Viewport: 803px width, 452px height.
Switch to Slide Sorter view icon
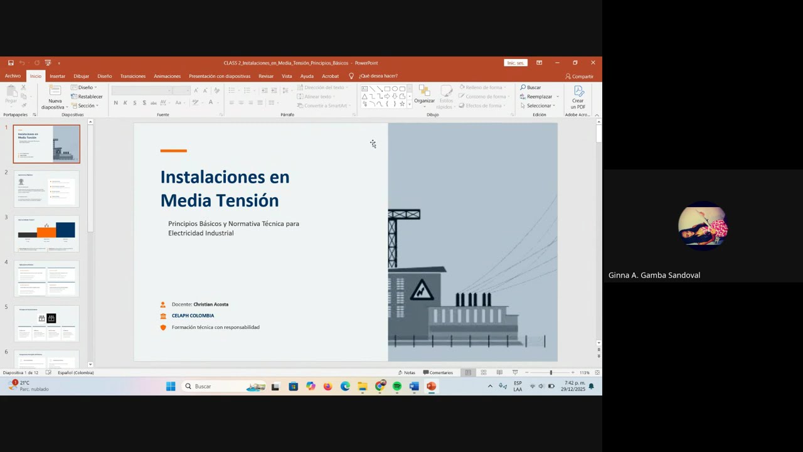(484, 372)
